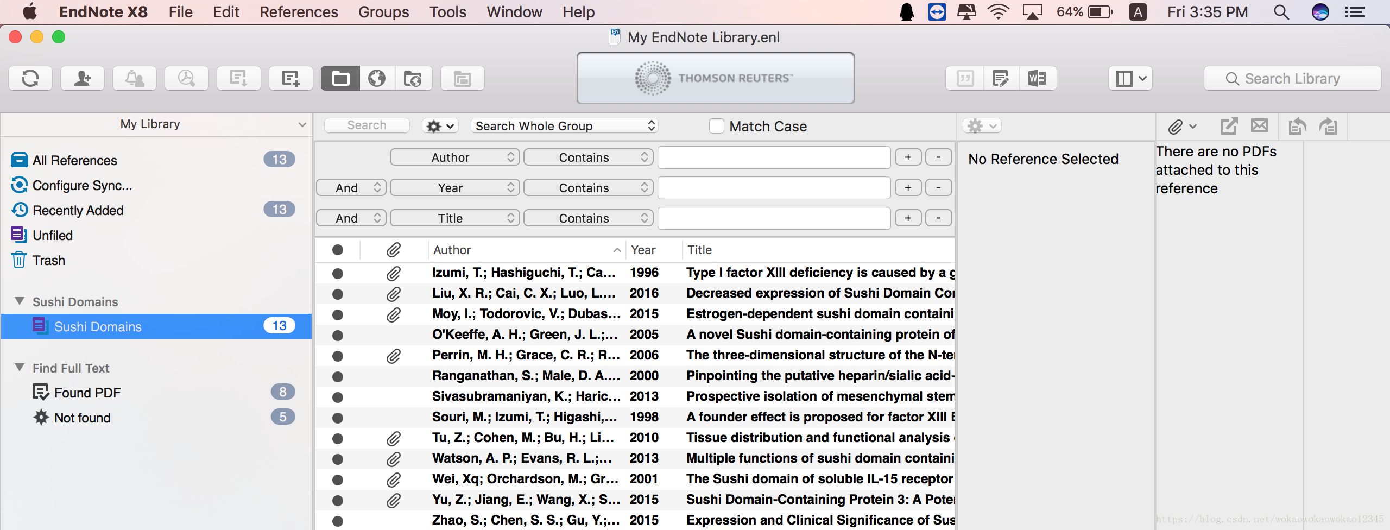Toggle read status dot for Ranganathan 2000 reference

[338, 376]
